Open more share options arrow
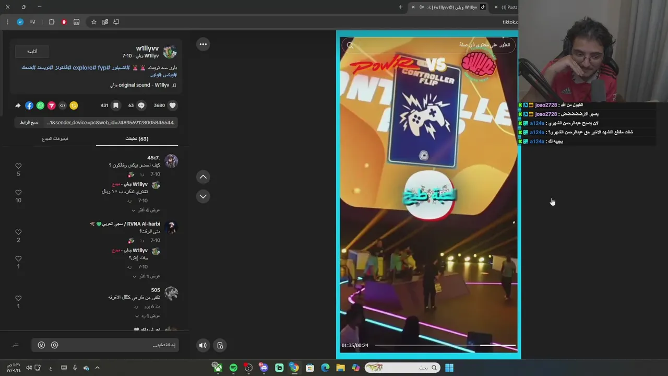The height and width of the screenshot is (376, 668). [18, 105]
